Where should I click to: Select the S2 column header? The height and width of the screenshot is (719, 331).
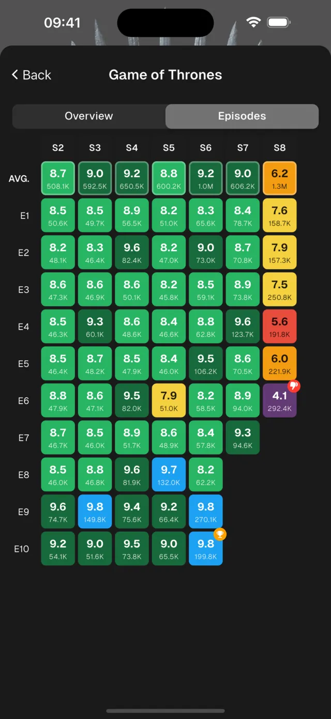[x=58, y=148]
